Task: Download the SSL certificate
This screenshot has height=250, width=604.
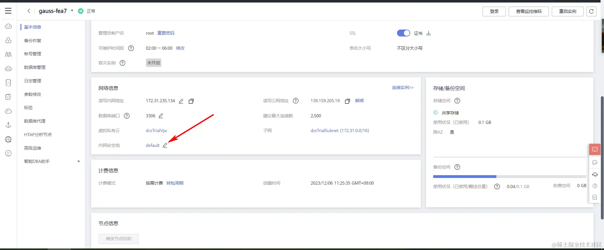Action: (428, 33)
